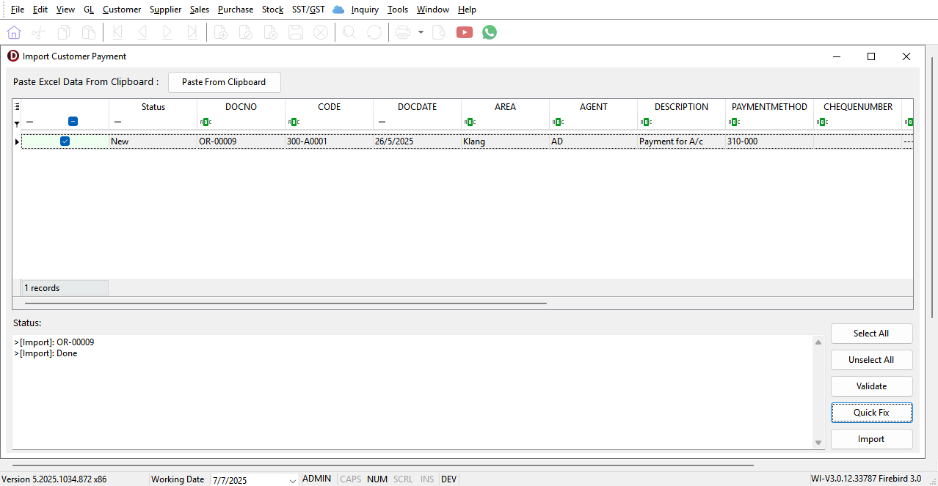Click the WhatsApp icon in the toolbar
The width and height of the screenshot is (938, 486).
coord(490,32)
